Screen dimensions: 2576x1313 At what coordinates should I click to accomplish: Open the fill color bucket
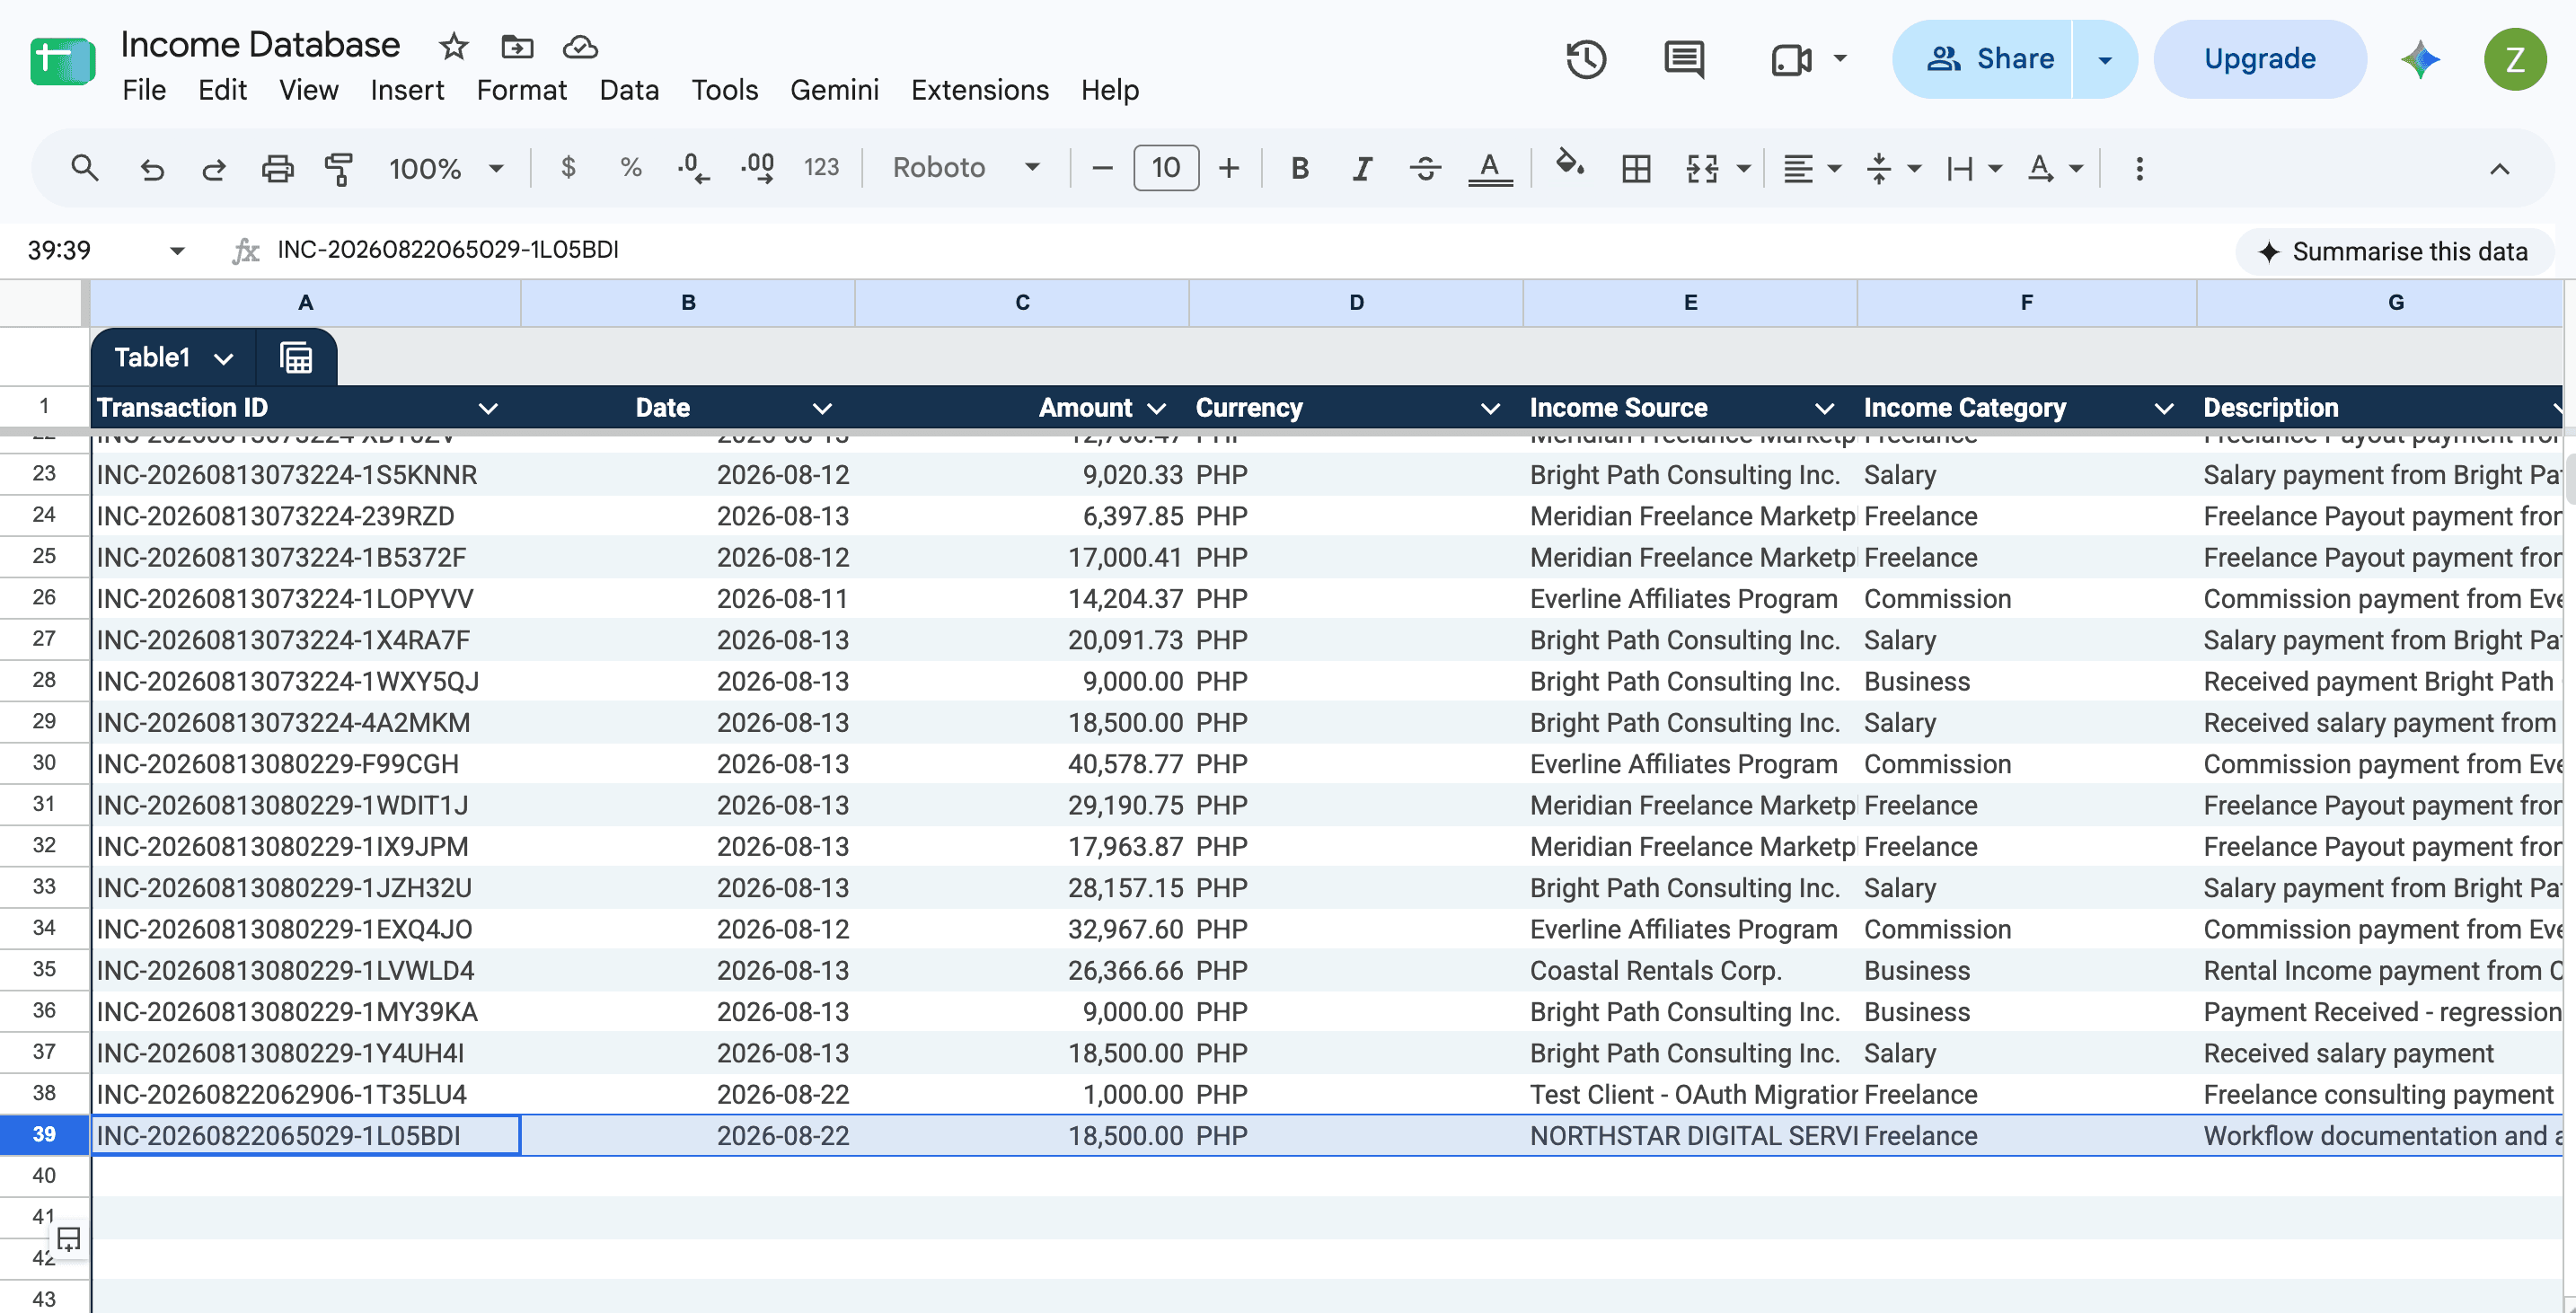click(1569, 164)
